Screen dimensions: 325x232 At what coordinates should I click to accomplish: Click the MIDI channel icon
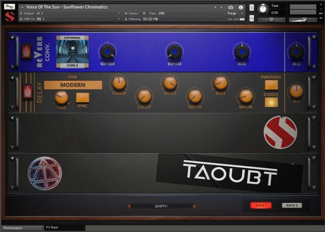click(21, 19)
